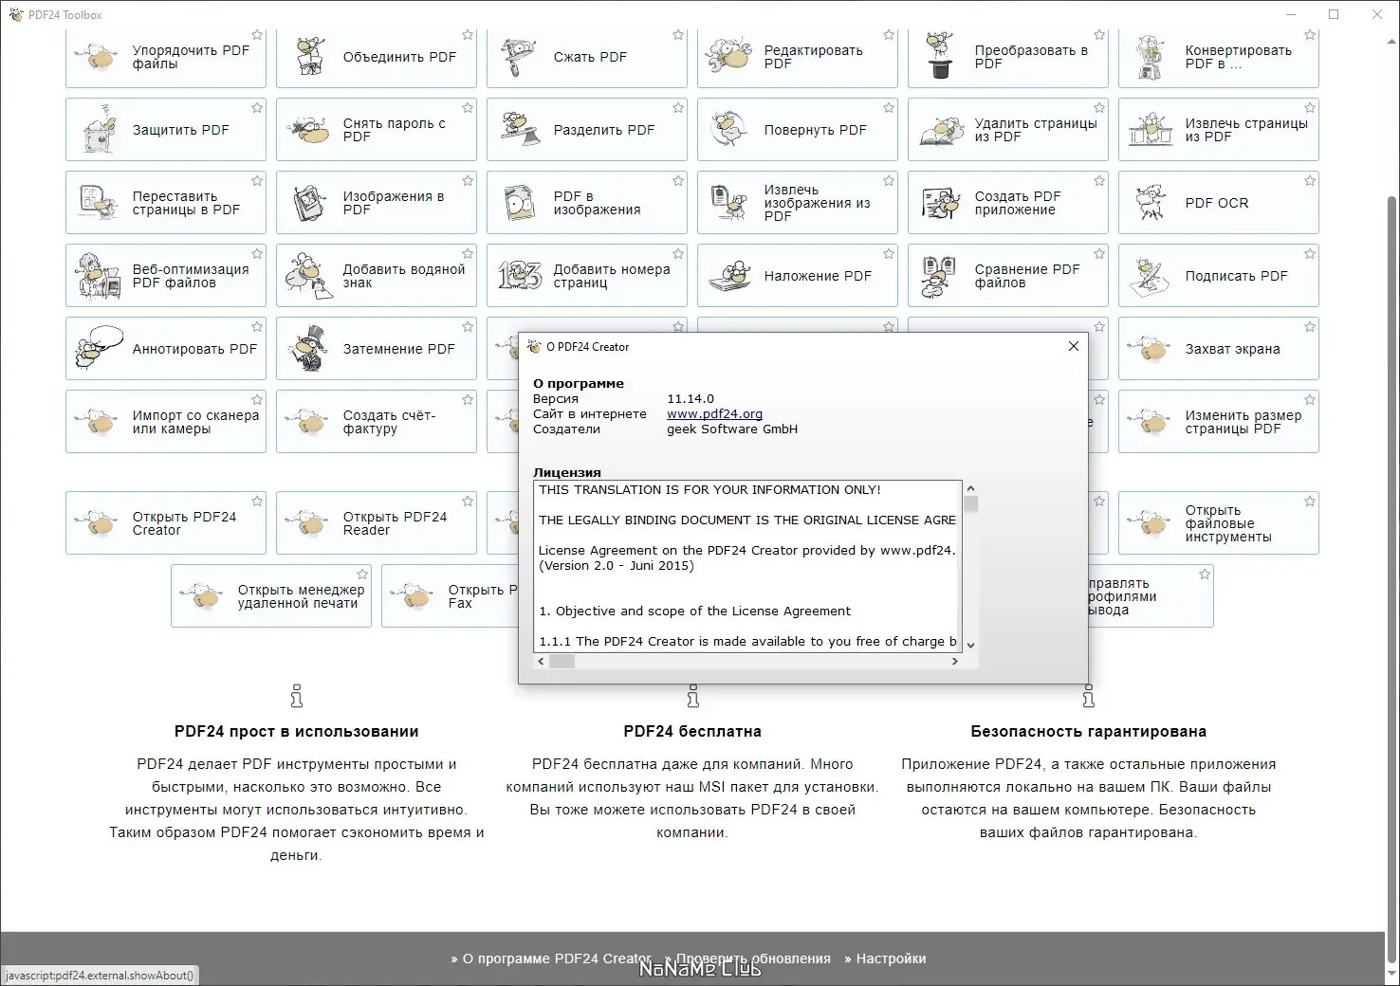Screen dimensions: 1400x986
Task: Click PDF24 прост в использовании heading
Action: coord(296,731)
